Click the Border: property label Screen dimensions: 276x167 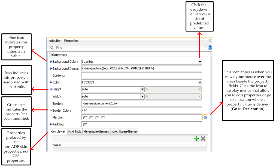coord(57,103)
